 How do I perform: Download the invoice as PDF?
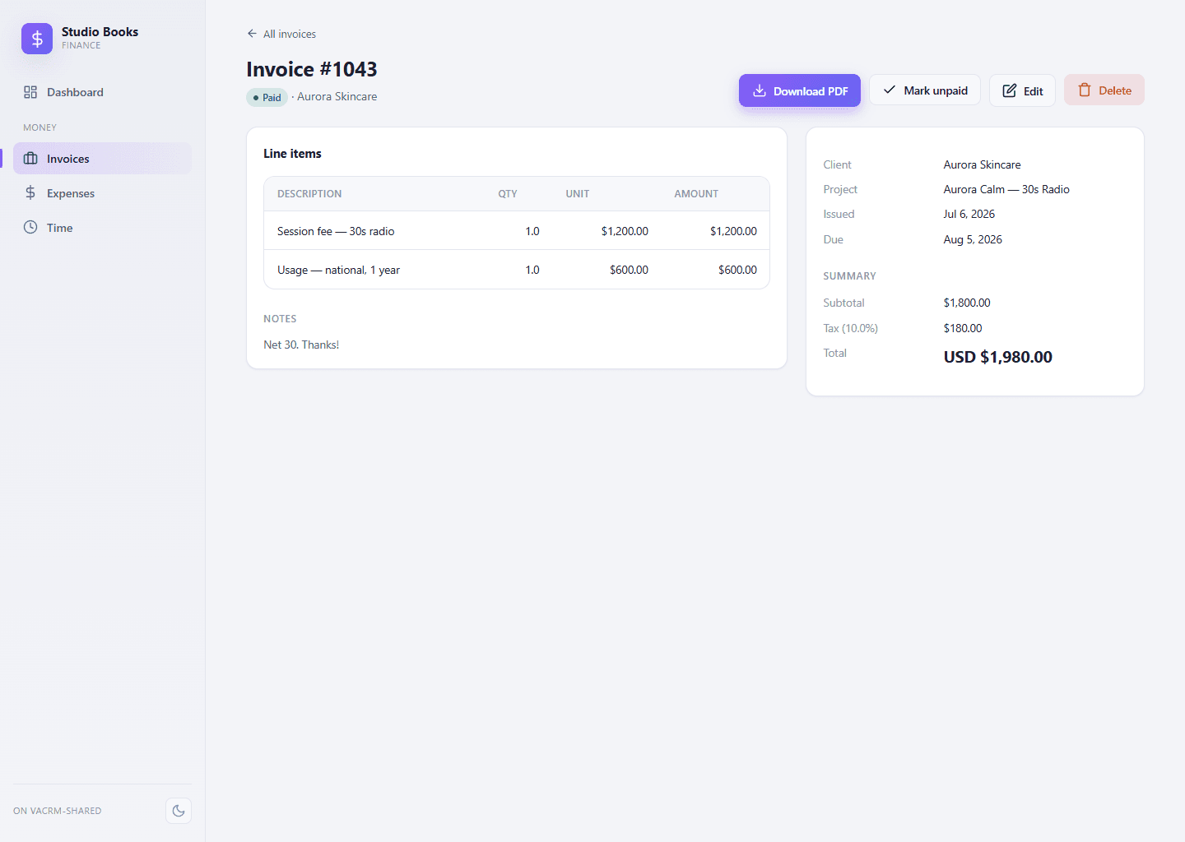(799, 90)
